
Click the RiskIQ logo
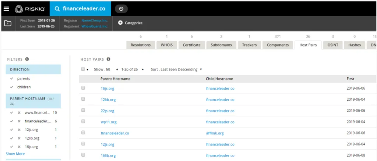(x=29, y=9)
